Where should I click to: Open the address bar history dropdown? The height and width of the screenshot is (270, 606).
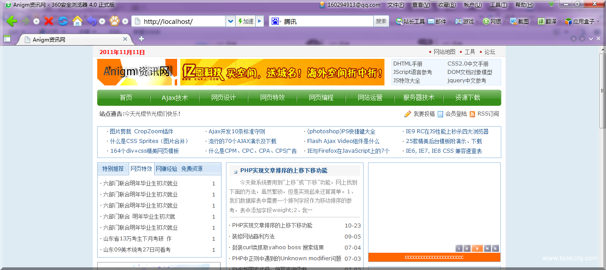[x=230, y=21]
